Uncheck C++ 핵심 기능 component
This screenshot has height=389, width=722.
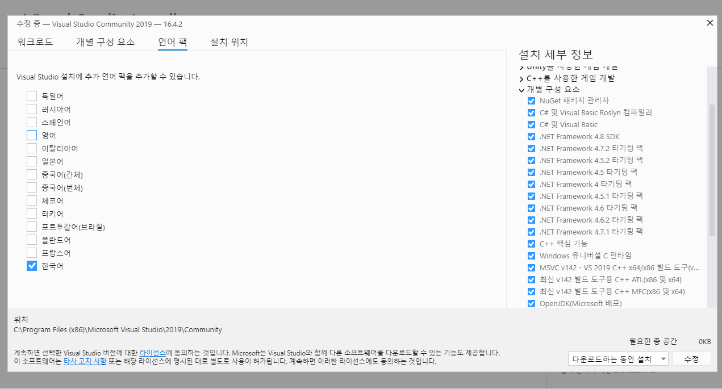(x=532, y=244)
